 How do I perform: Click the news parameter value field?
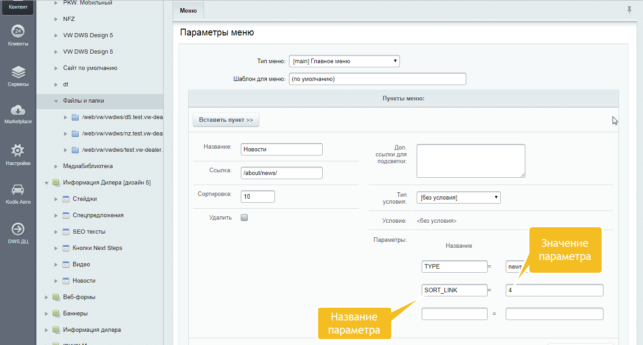point(517,266)
